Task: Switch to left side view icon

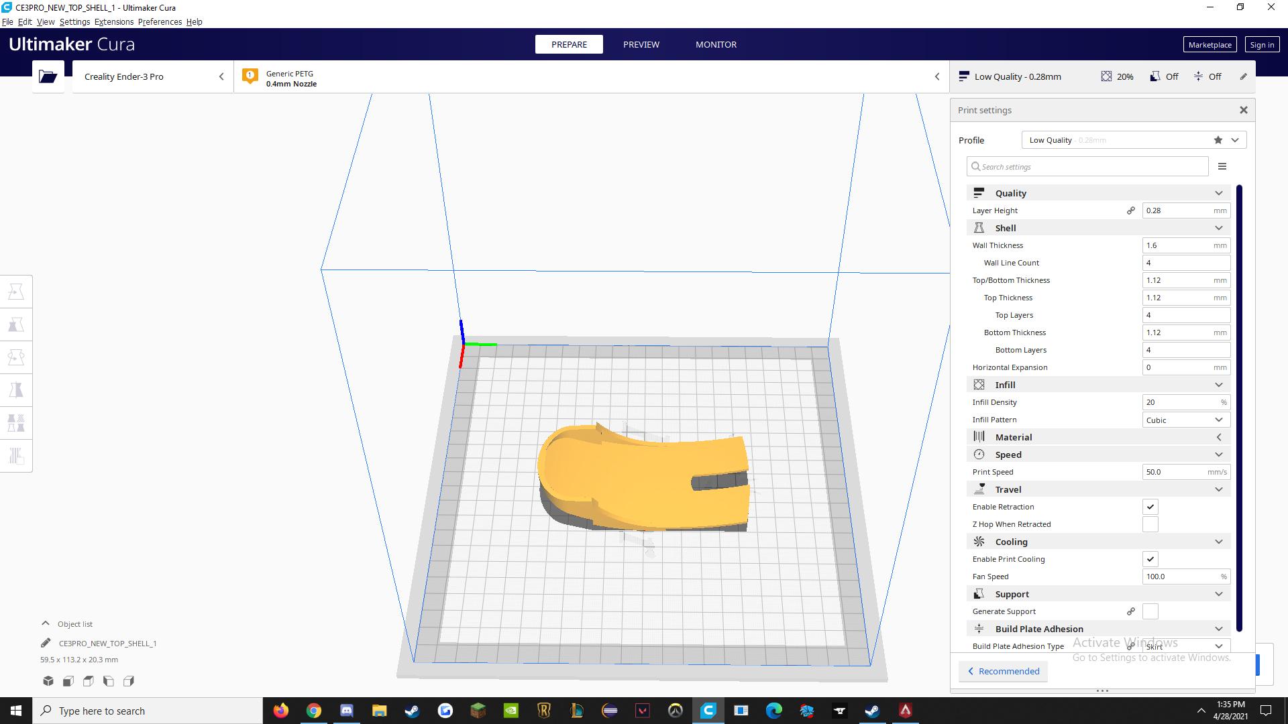Action: point(109,681)
